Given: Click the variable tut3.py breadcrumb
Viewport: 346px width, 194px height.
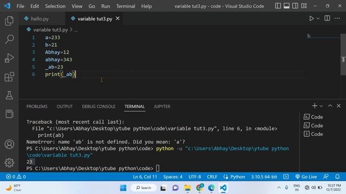Looking at the screenshot, I should (x=50, y=30).
